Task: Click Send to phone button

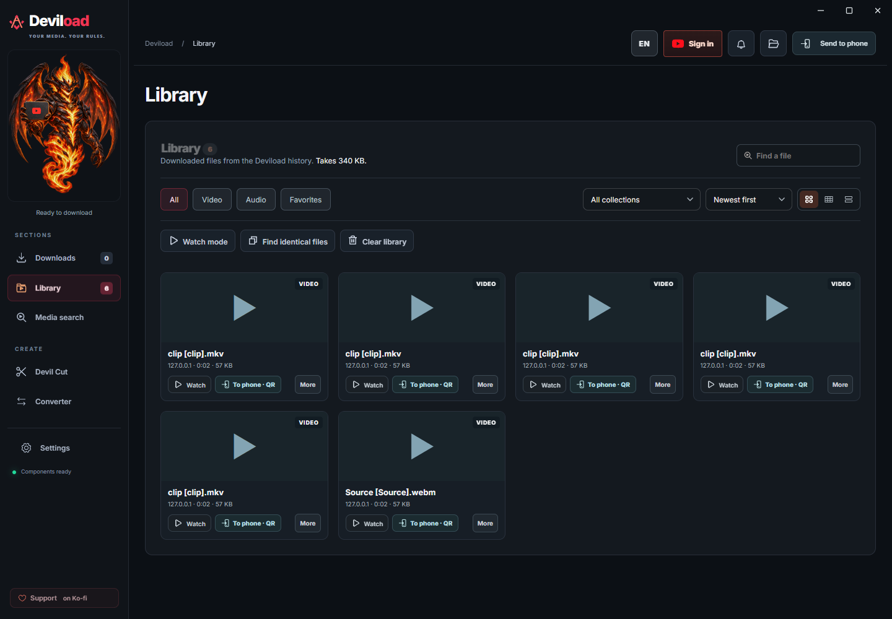Action: coord(834,43)
